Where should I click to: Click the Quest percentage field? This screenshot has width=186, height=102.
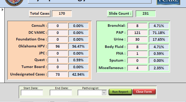point(78,60)
